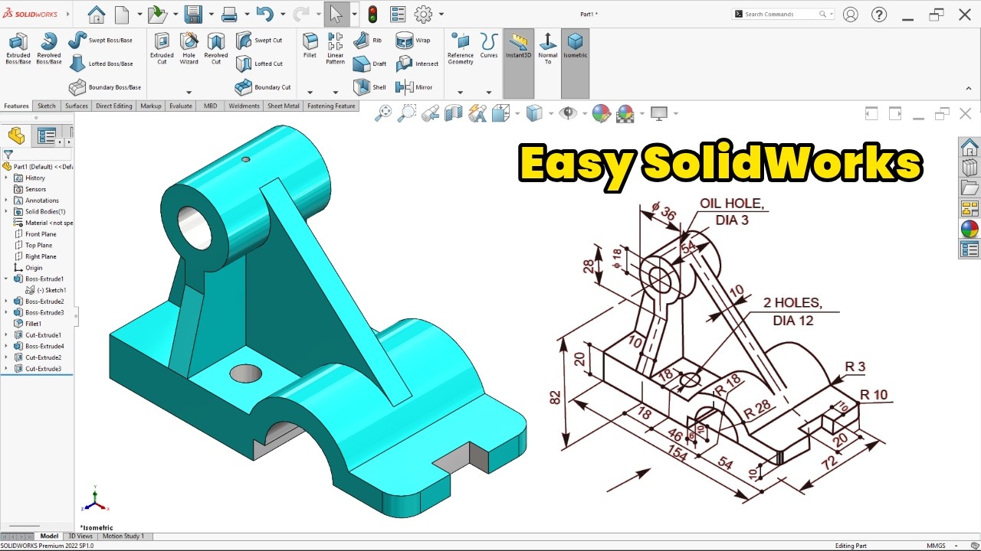The height and width of the screenshot is (551, 981).
Task: Open the Hole Wizard
Action: 189,49
